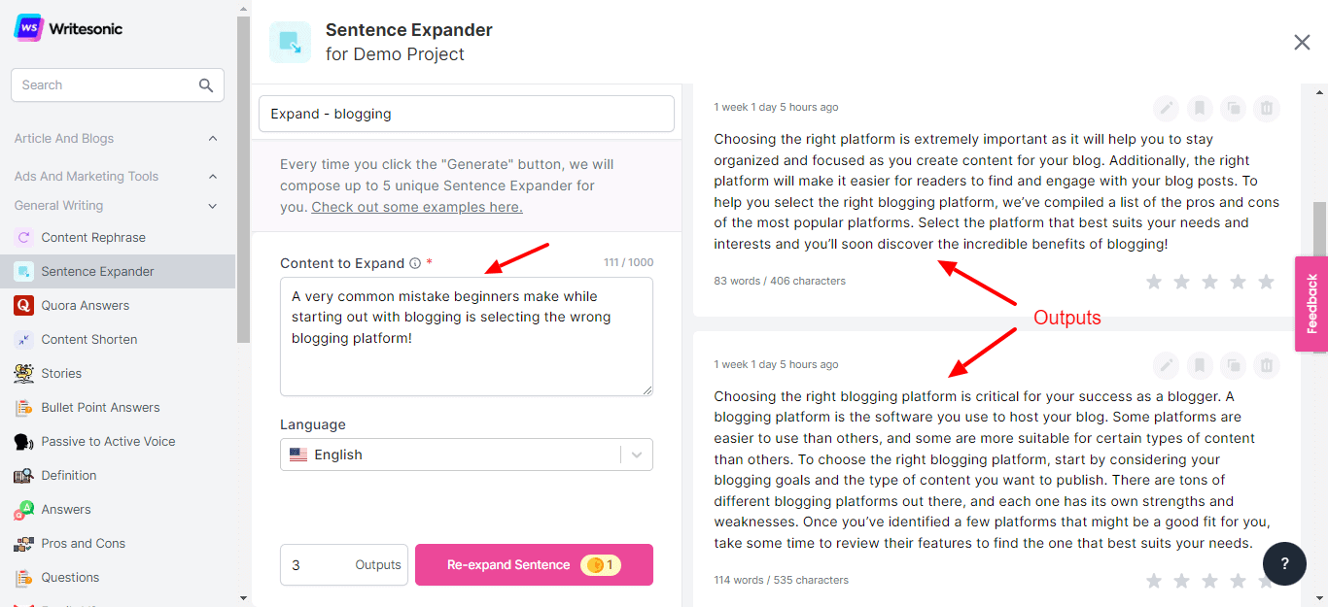This screenshot has height=607, width=1328.
Task: Open the help question mark button
Action: (x=1284, y=564)
